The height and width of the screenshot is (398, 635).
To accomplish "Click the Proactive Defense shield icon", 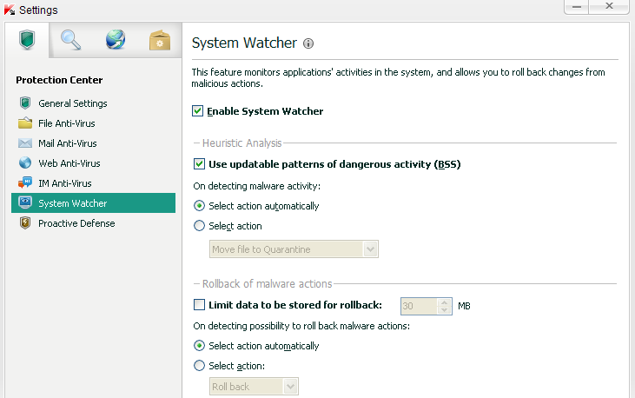I will tap(25, 223).
